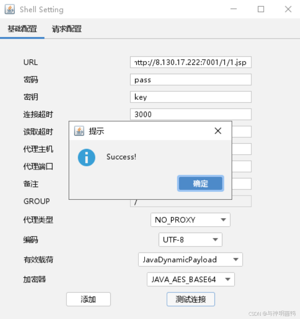Click the Java icon in the 提示 dialog title
Screen dimensions: 300x319
click(x=79, y=131)
